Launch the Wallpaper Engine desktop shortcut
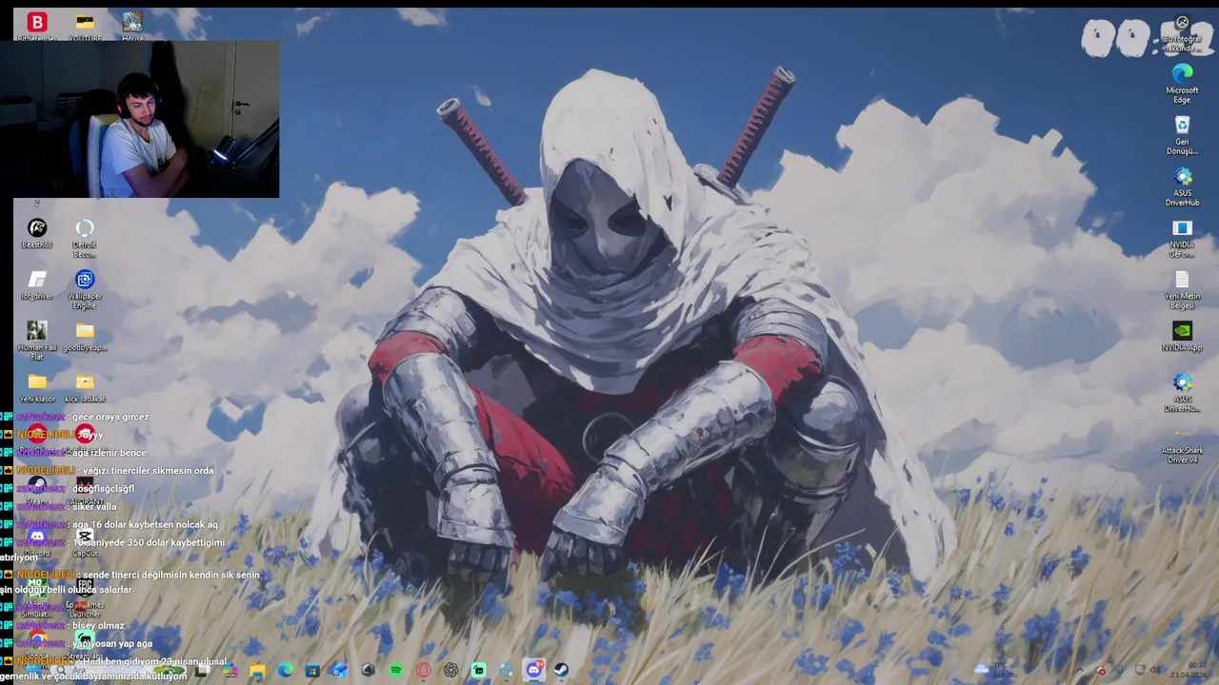The height and width of the screenshot is (685, 1219). 85,289
